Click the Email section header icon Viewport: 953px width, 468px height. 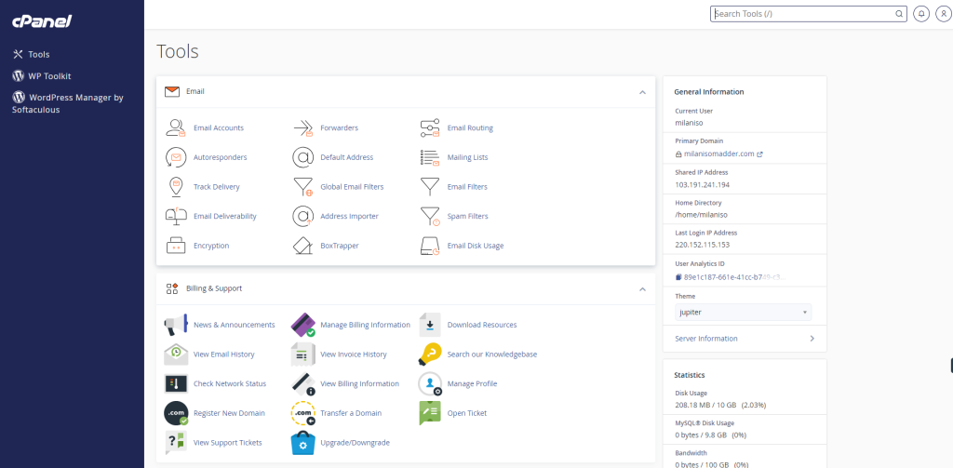pyautogui.click(x=172, y=92)
